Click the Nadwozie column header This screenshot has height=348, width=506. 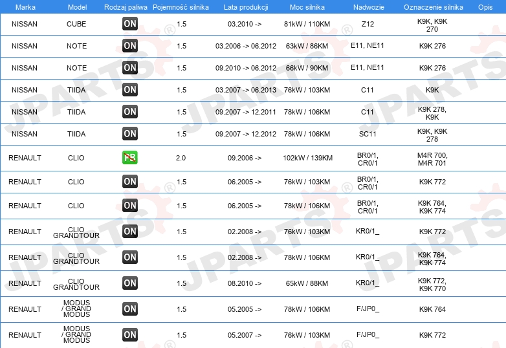pos(369,7)
